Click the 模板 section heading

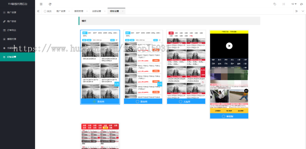pos(84,21)
